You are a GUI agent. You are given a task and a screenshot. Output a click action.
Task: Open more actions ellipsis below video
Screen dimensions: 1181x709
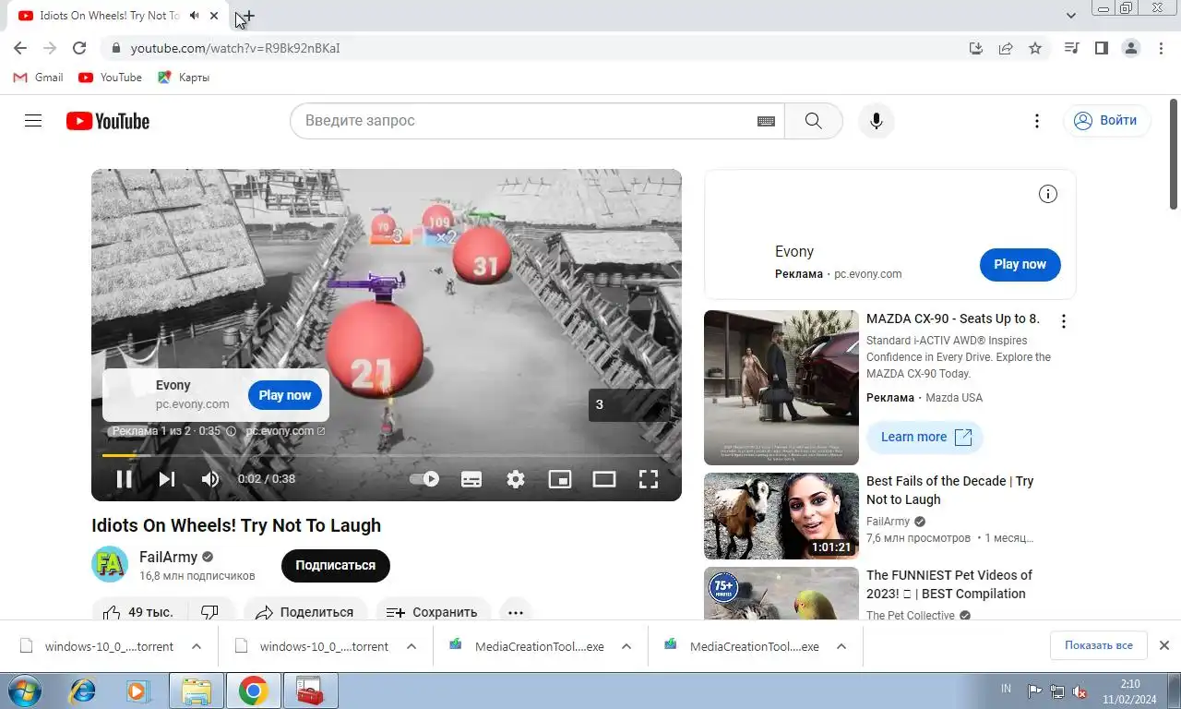point(516,612)
